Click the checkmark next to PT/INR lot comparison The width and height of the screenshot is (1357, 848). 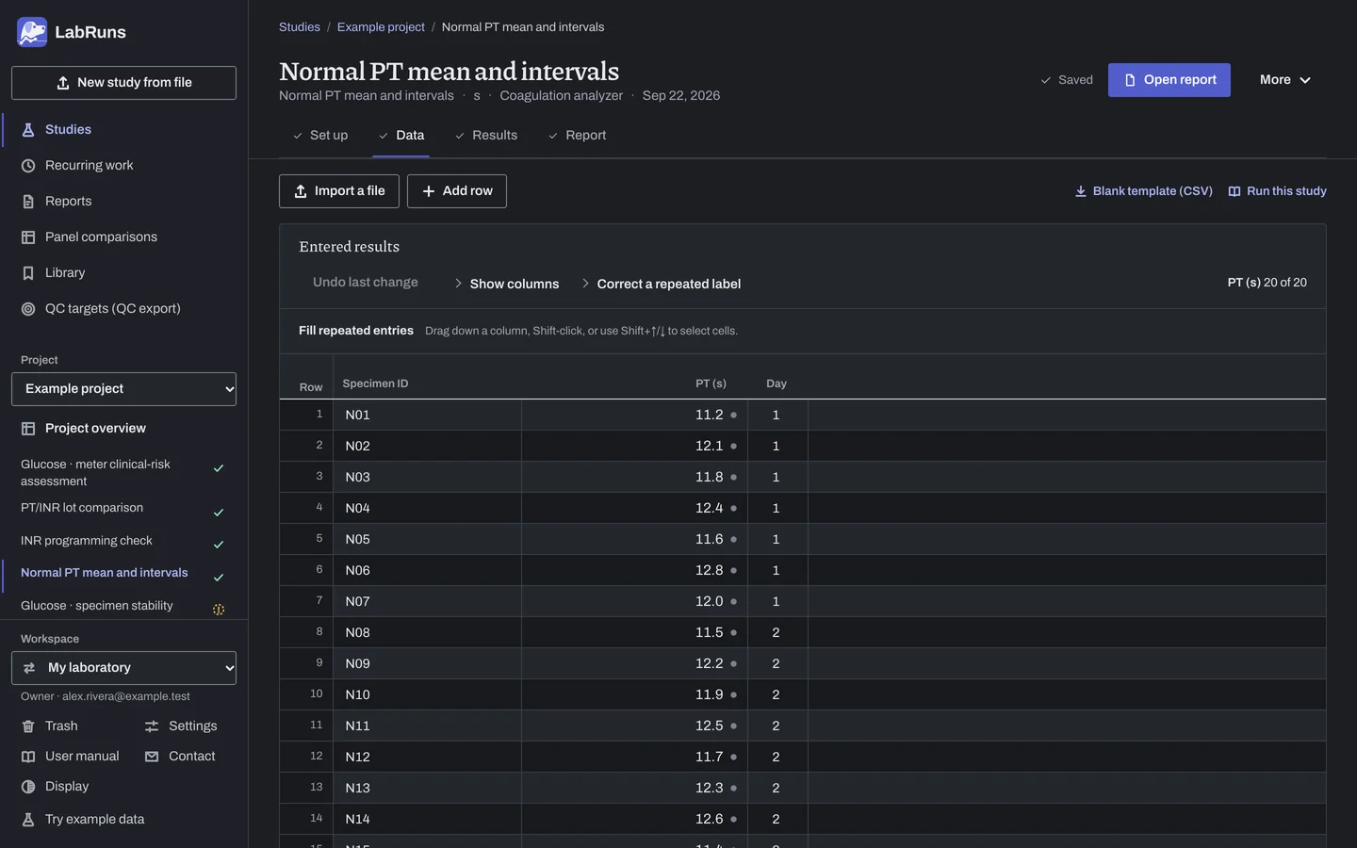tap(219, 513)
